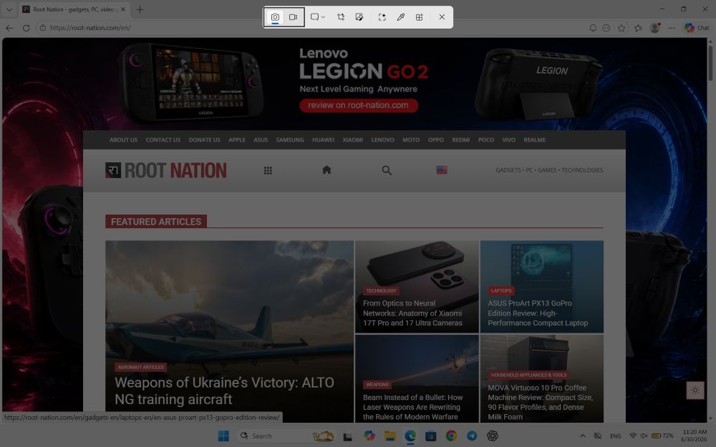Click the 'review on root-nation.com' banner button
Viewport: 716px width, 447px height.
(359, 105)
